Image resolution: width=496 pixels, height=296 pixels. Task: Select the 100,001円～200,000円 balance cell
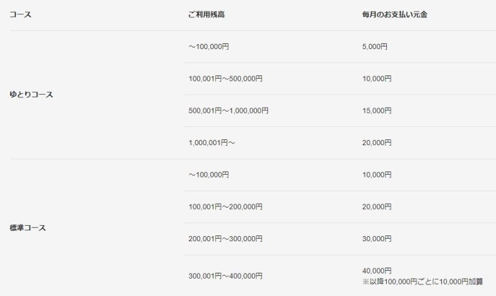(225, 207)
